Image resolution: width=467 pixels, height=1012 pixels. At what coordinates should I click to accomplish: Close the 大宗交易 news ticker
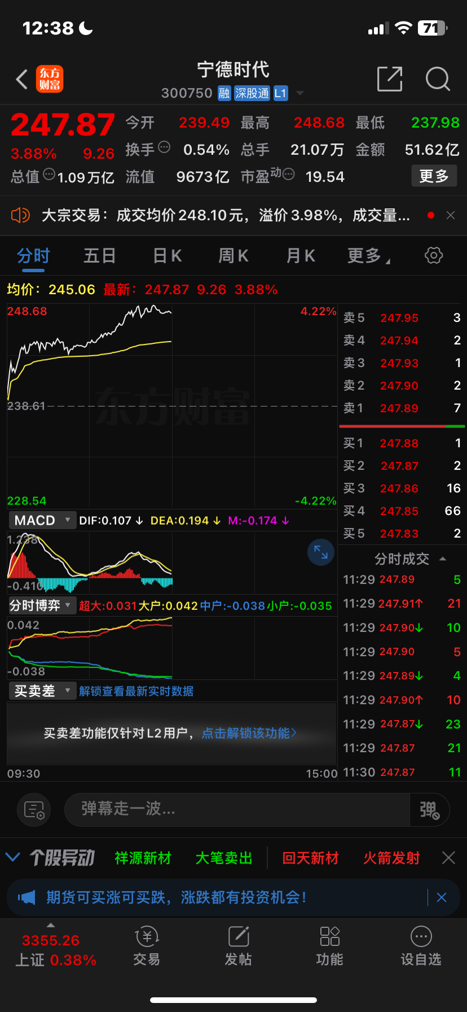(451, 215)
